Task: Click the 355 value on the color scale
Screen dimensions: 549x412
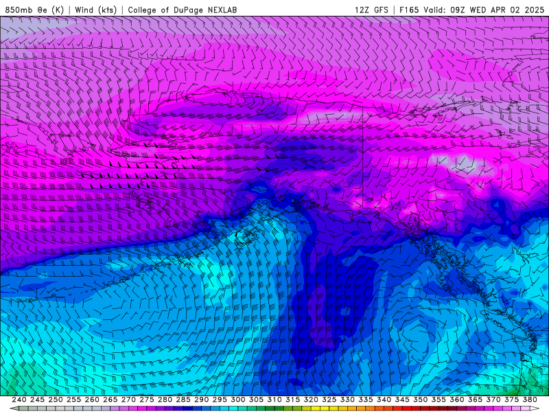Action: pyautogui.click(x=439, y=400)
